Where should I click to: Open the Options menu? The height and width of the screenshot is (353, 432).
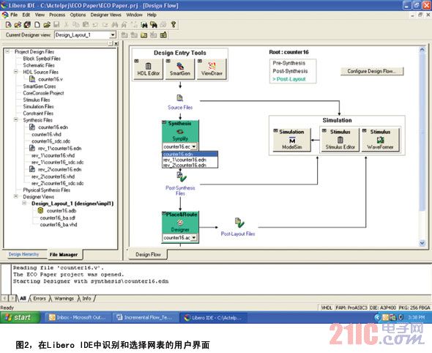(x=78, y=15)
